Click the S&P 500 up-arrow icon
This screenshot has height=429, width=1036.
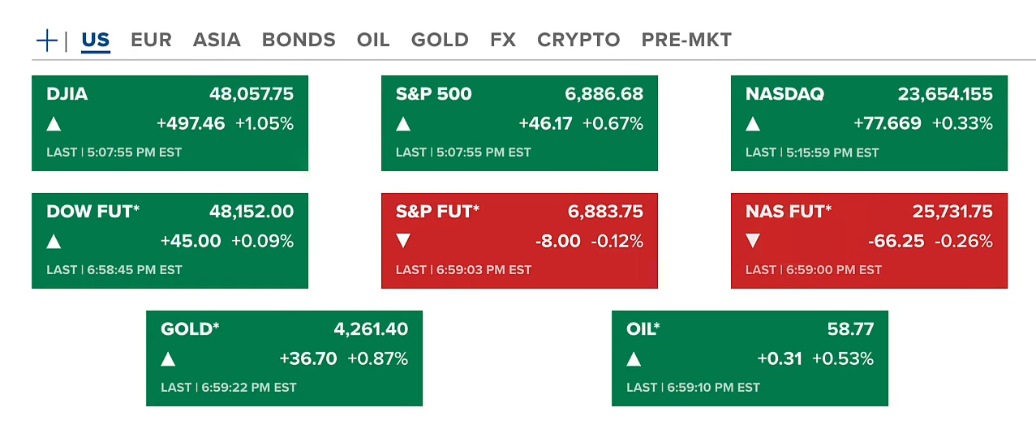click(x=403, y=124)
